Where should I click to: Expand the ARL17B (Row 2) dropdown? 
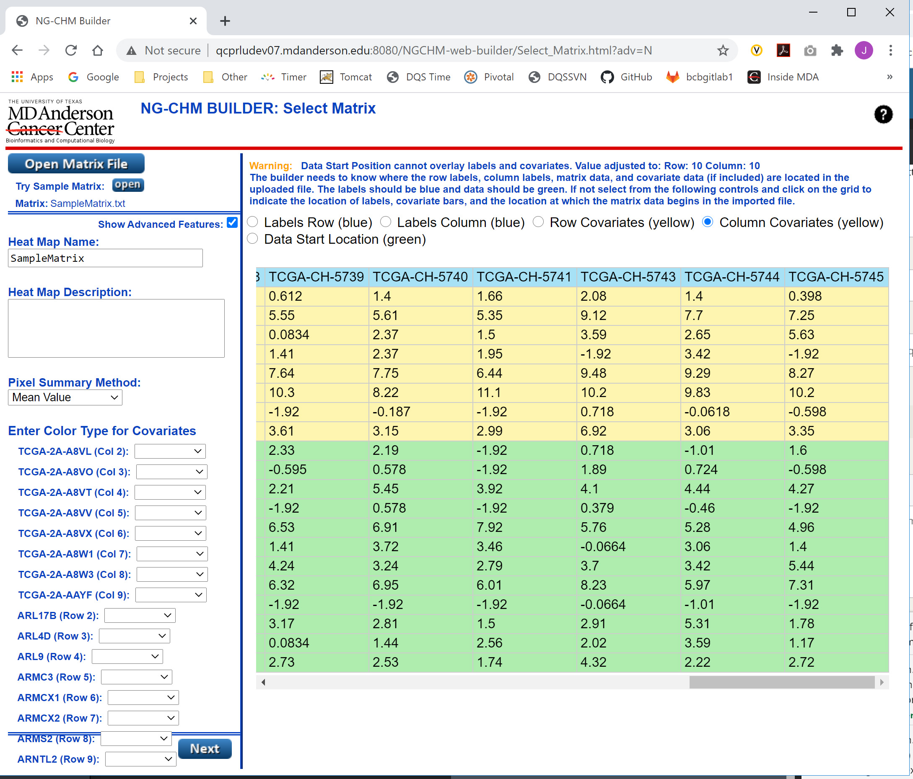click(x=139, y=615)
